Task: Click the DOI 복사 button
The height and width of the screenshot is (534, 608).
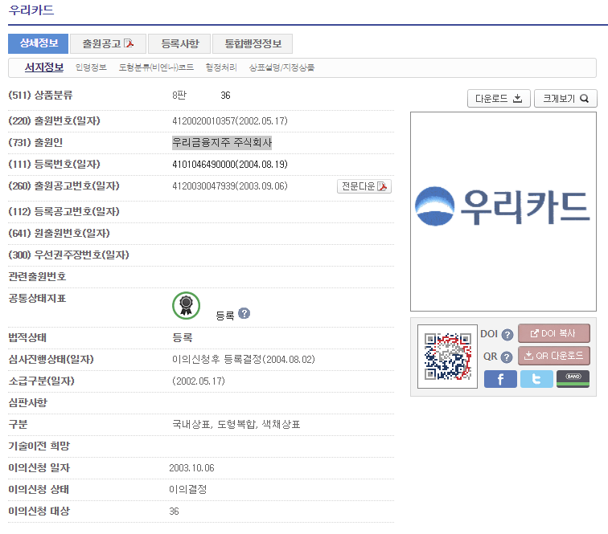Action: click(x=553, y=333)
